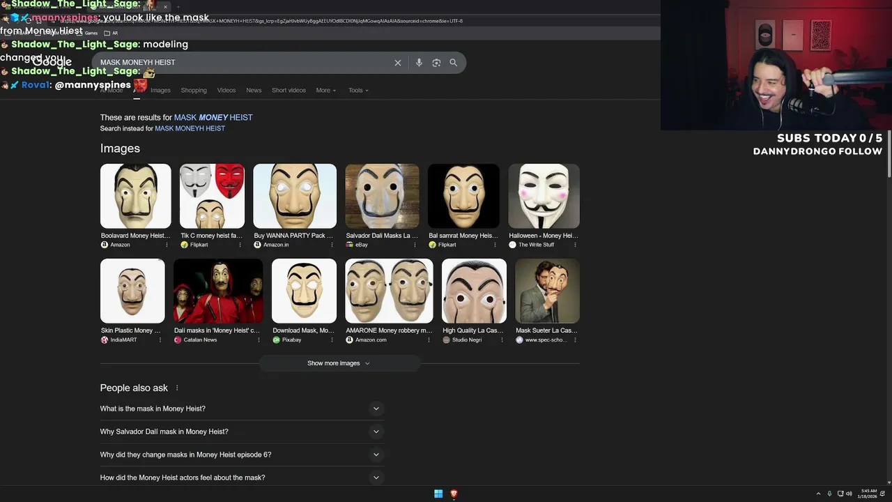
Task: Open 'Boolavard Money Heist...' Amazon title link
Action: click(x=135, y=236)
